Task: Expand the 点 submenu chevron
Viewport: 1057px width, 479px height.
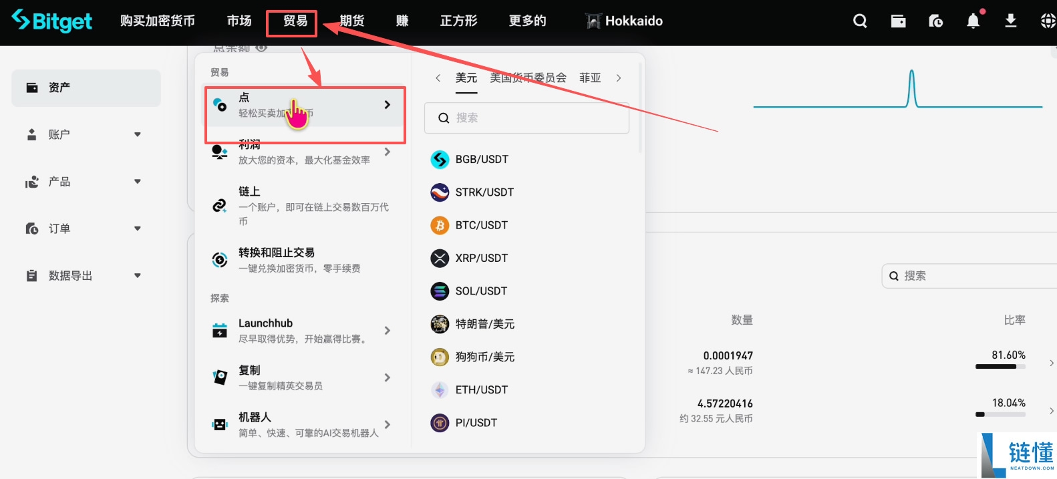Action: (x=388, y=105)
